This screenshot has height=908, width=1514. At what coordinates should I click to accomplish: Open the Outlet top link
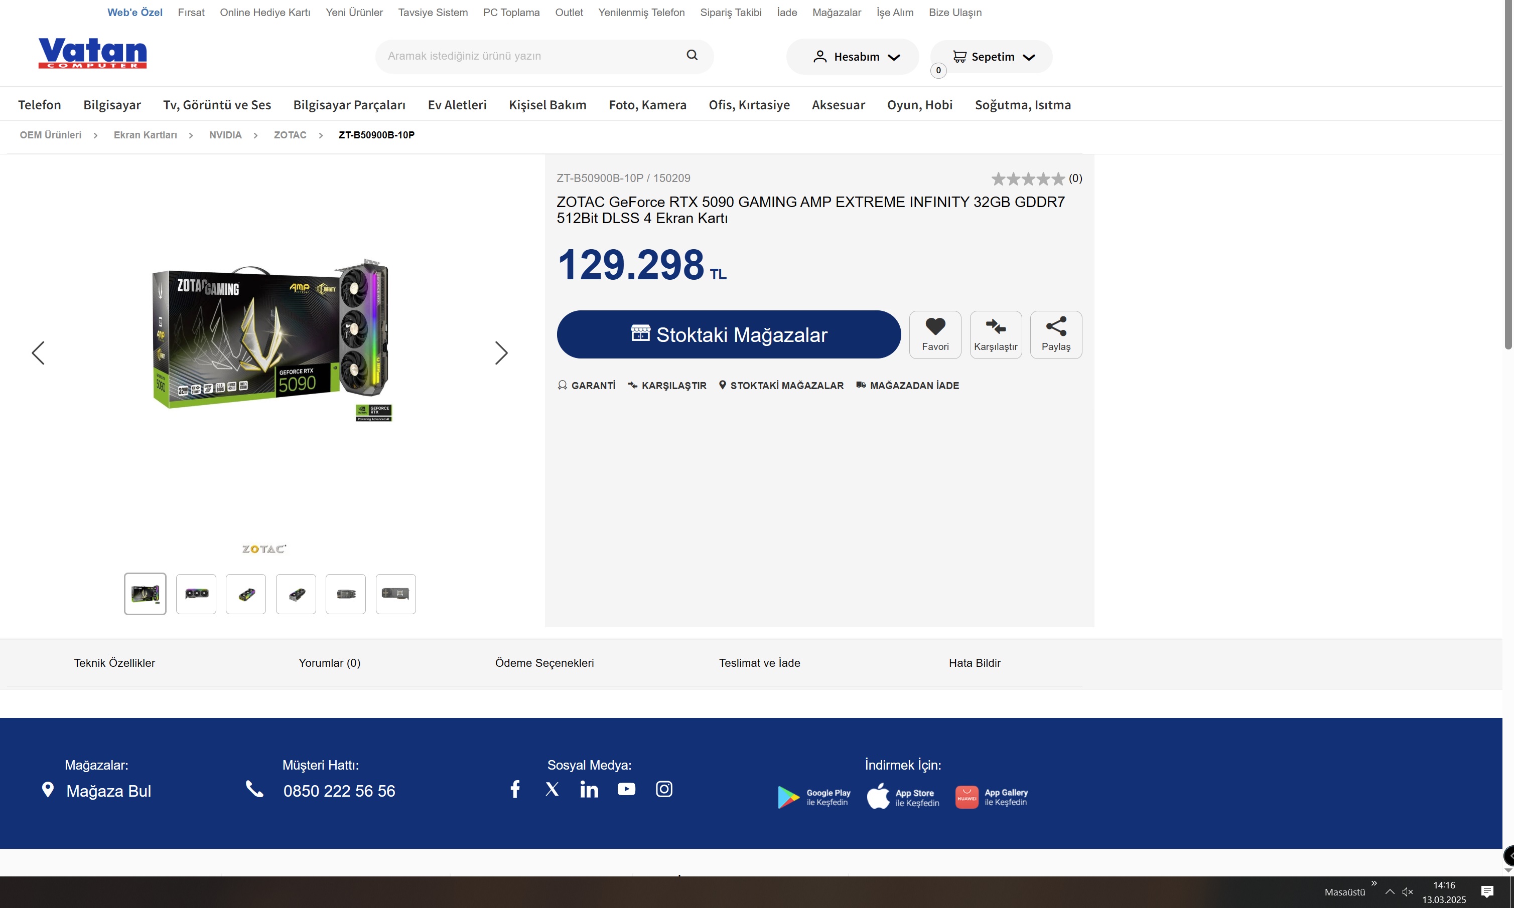(569, 12)
